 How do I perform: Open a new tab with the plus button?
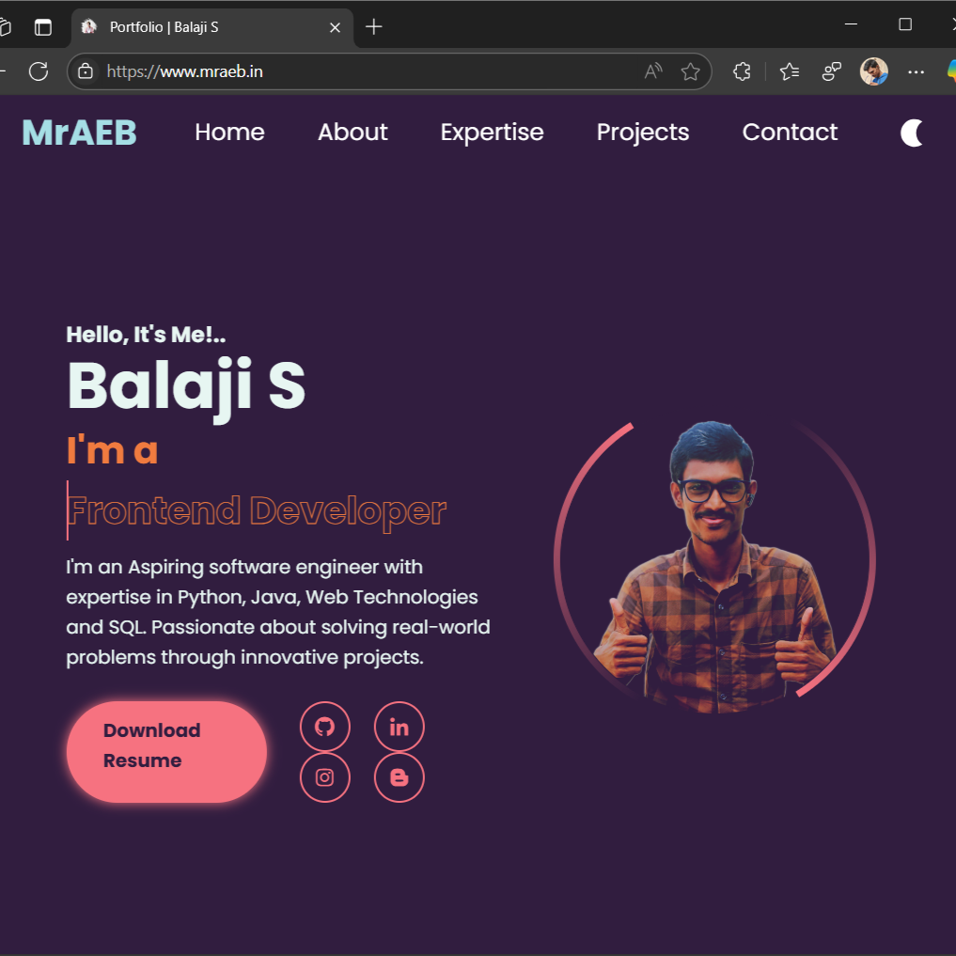tap(374, 27)
